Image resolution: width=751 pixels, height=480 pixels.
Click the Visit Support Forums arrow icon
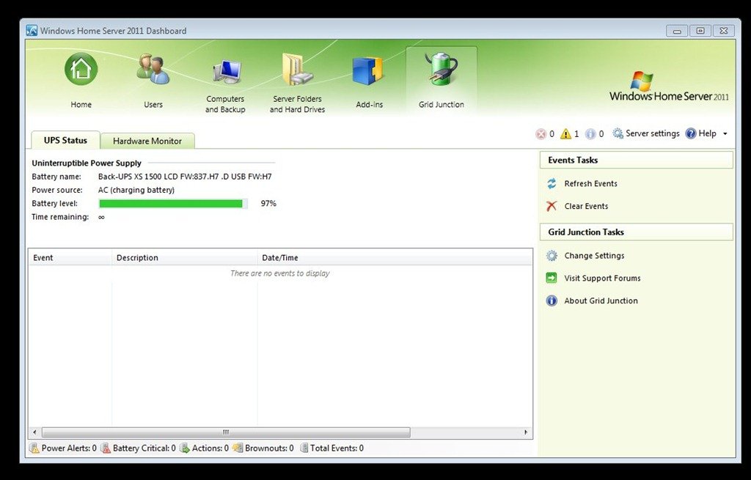tap(552, 278)
